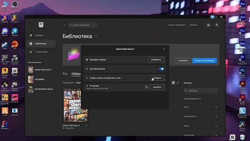This screenshot has width=250, height=141.
Task: Open OBS Studio desktop icon
Action: (x=15, y=5)
